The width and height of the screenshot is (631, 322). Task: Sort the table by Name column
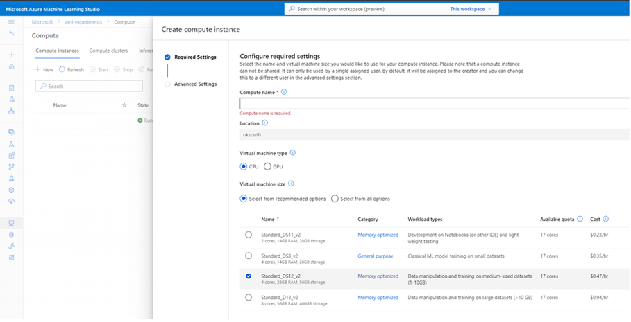tap(268, 220)
